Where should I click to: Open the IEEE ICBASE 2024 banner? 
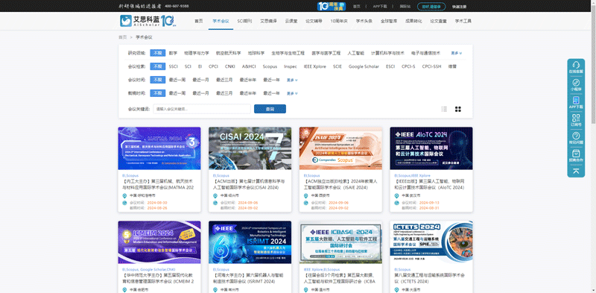coord(340,242)
